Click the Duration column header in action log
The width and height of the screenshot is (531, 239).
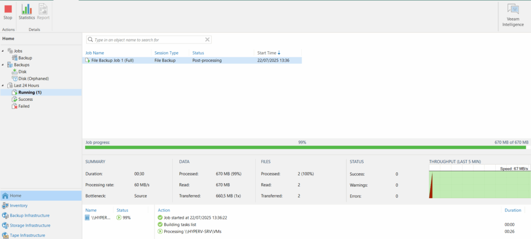coord(513,210)
